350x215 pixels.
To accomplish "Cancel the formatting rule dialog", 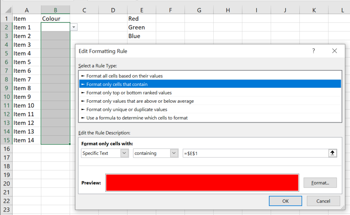I will 323,201.
